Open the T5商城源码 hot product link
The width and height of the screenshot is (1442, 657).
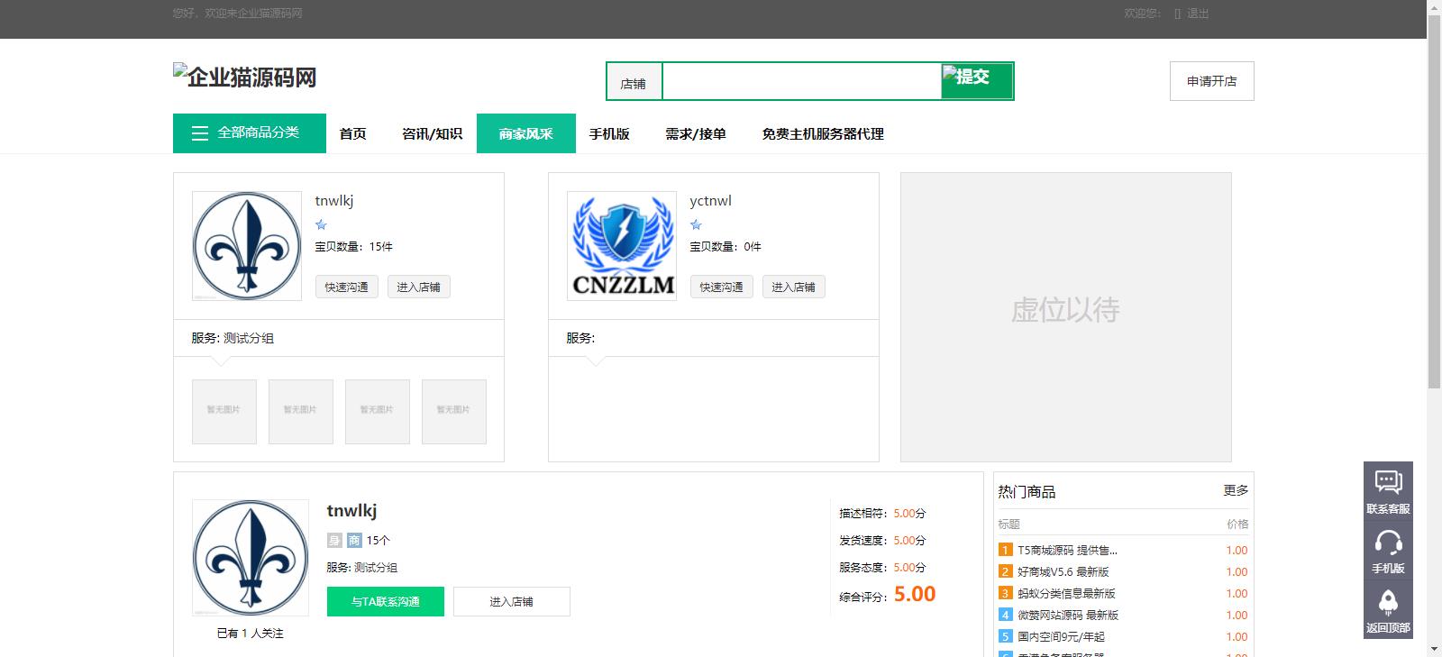[x=1067, y=550]
